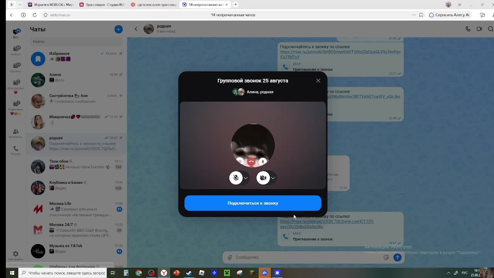Open родная profile avatar in chat header
Viewport: 494px width, 278px height.
point(149,29)
